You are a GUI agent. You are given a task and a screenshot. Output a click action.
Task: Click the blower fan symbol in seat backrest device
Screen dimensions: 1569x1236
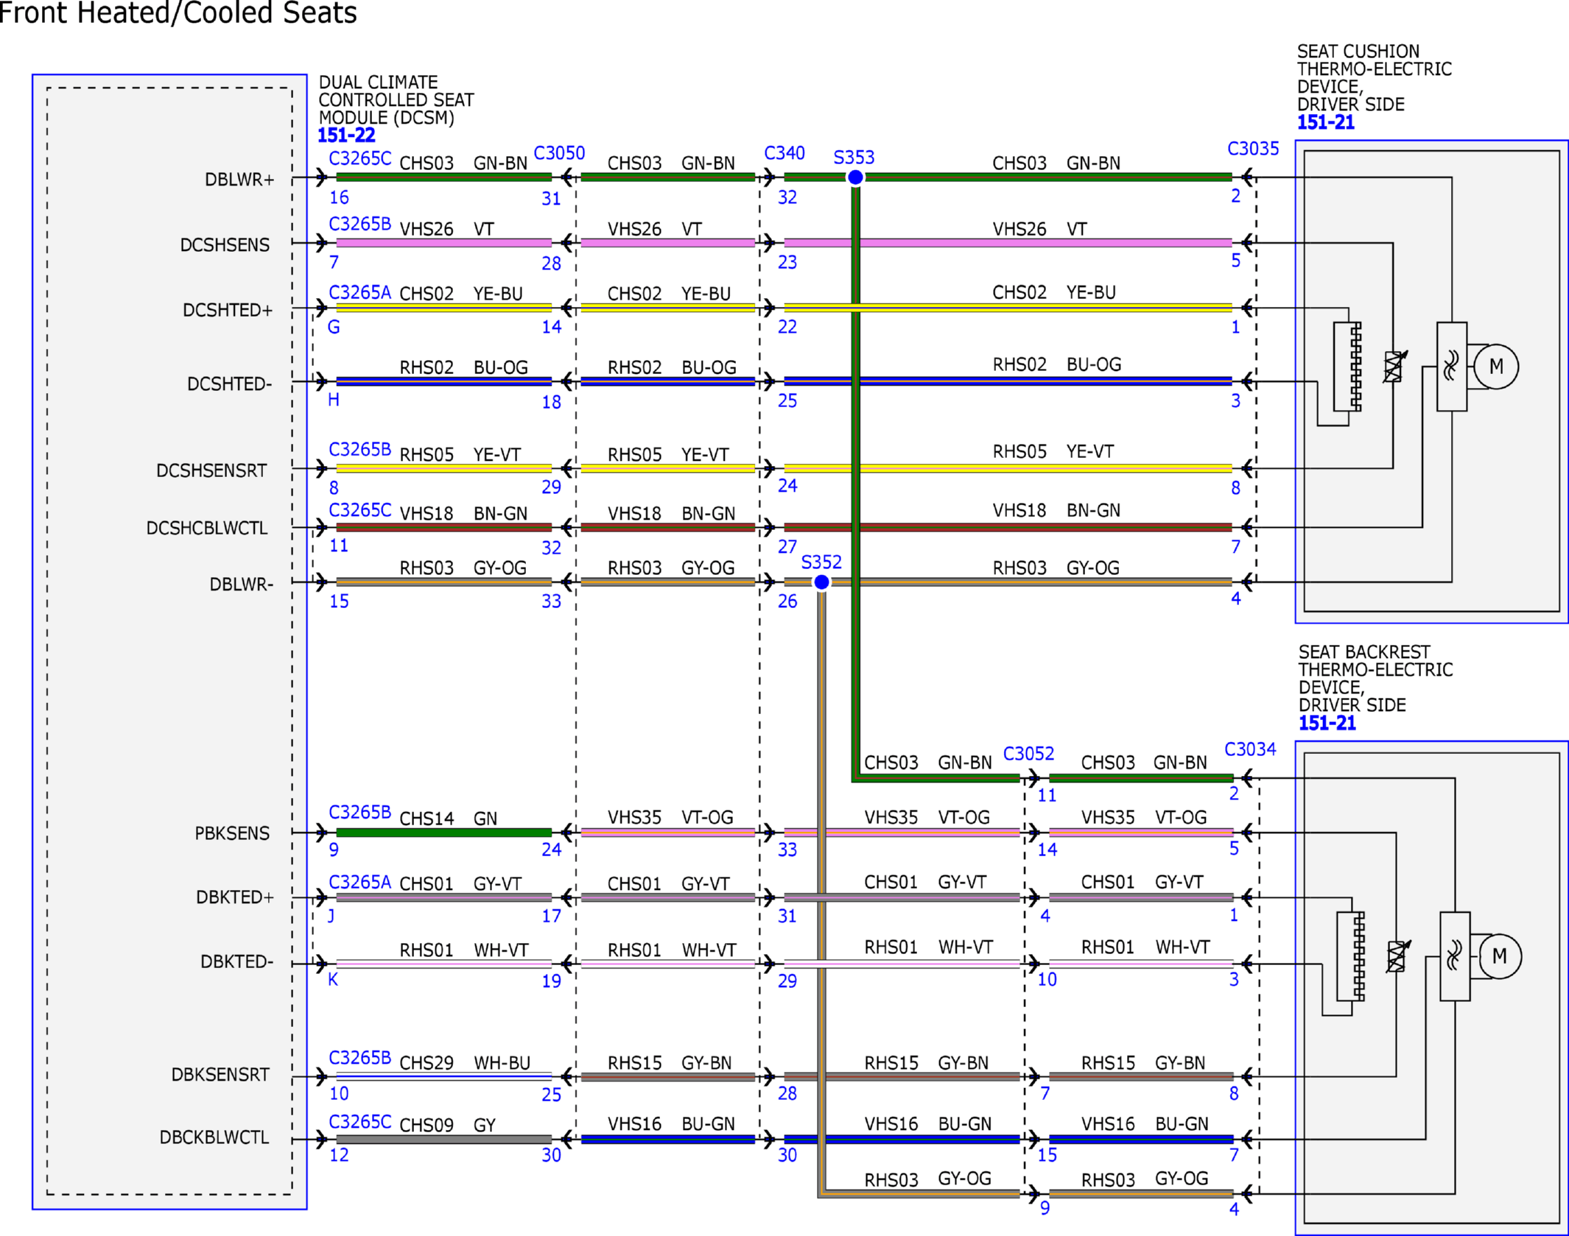(1454, 956)
